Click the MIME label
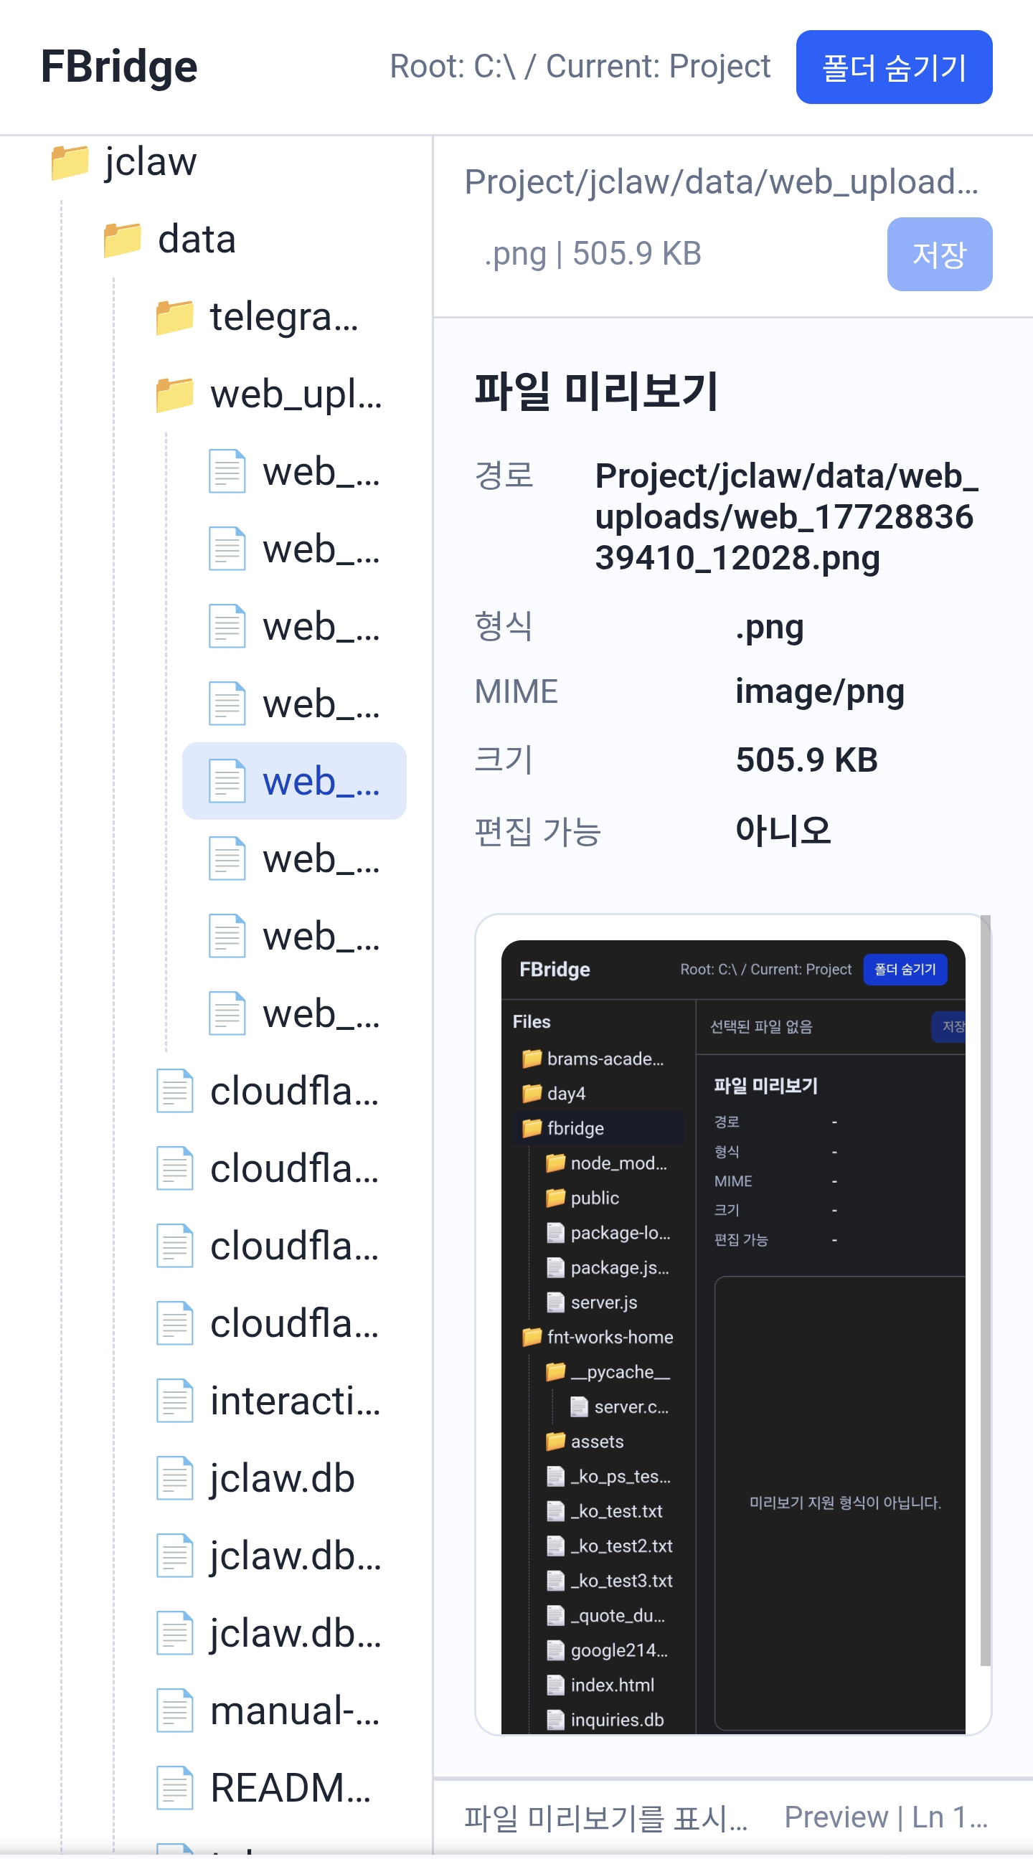The image size is (1033, 1859). tap(516, 691)
